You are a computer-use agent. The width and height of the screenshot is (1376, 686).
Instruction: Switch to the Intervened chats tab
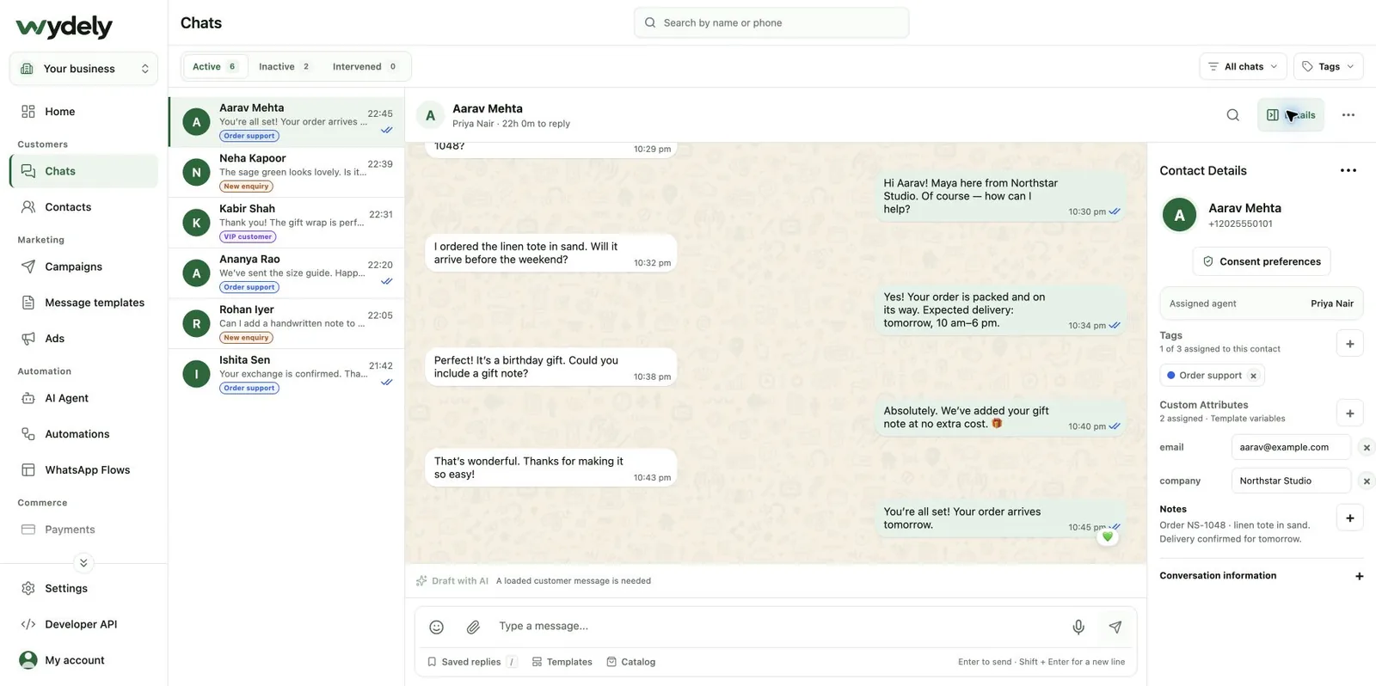point(365,66)
